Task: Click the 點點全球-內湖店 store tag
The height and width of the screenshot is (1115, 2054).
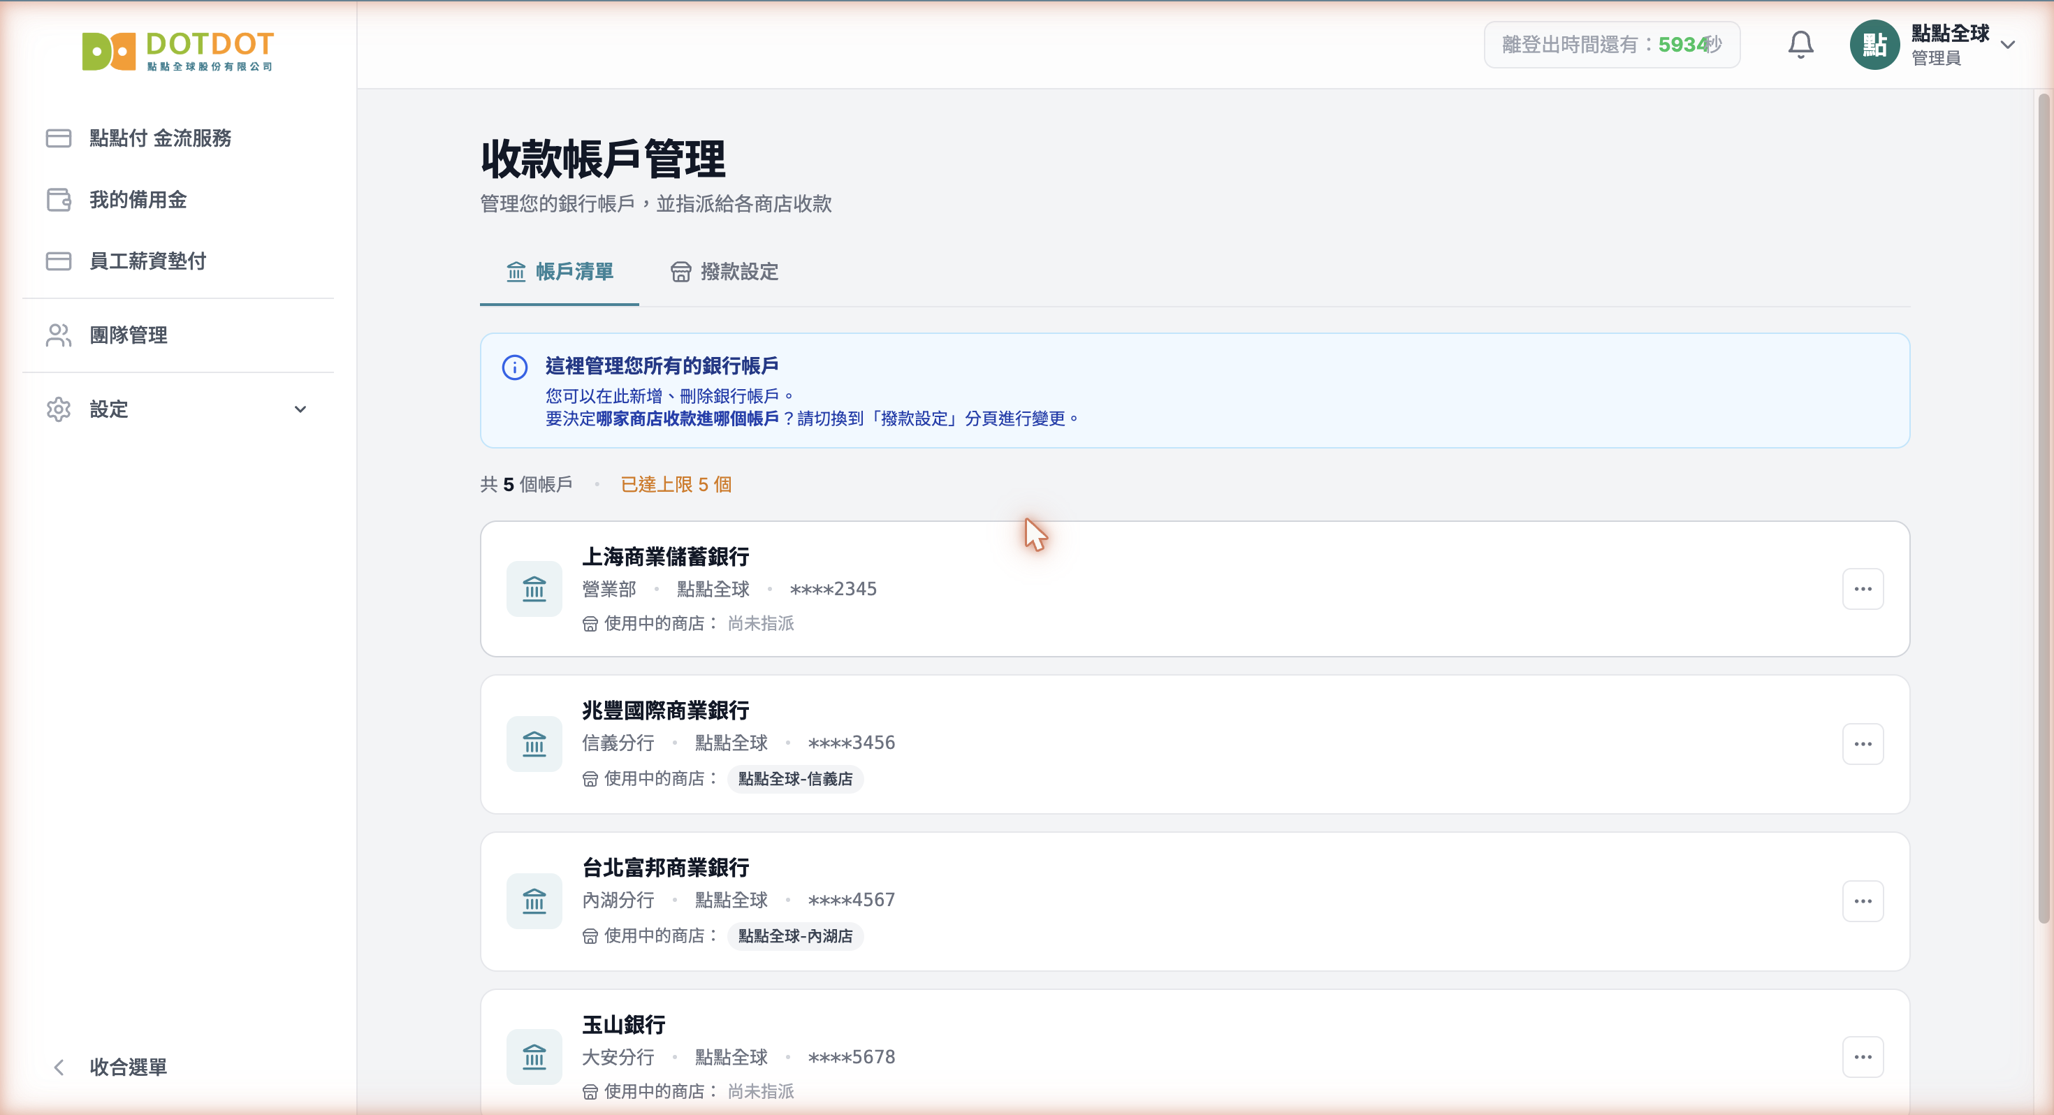Action: pos(795,935)
